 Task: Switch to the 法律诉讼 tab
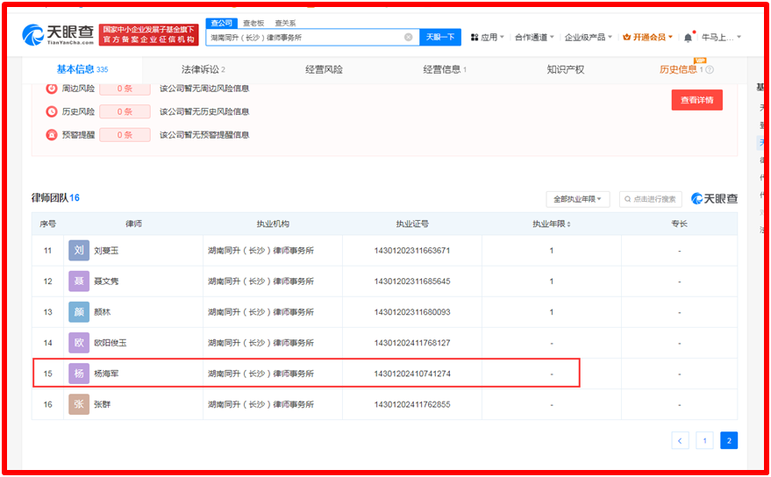coord(203,69)
